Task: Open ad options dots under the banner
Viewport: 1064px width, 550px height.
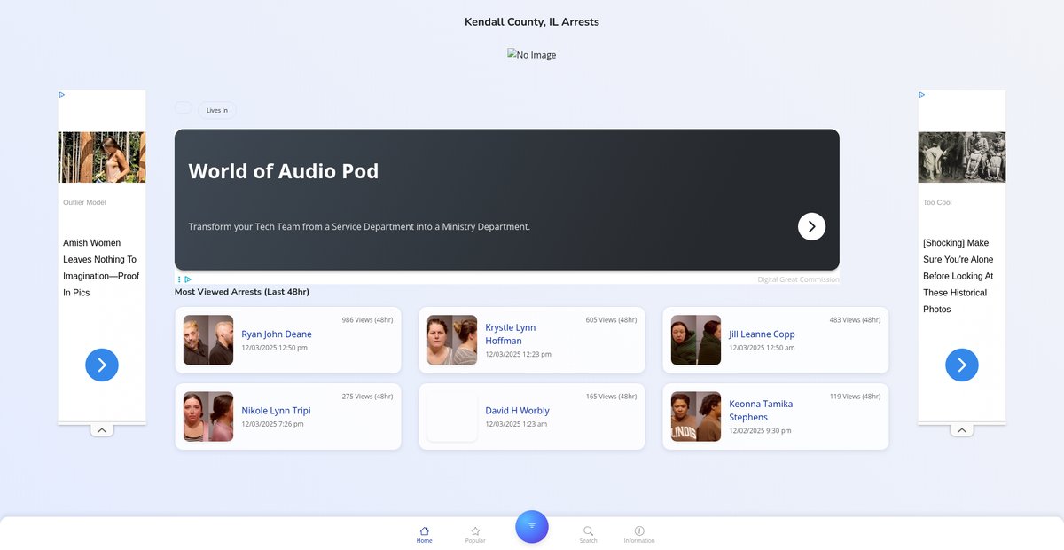Action: tap(179, 279)
